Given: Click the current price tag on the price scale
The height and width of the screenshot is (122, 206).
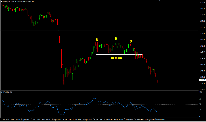Looking at the screenshot, I should (x=202, y=80).
